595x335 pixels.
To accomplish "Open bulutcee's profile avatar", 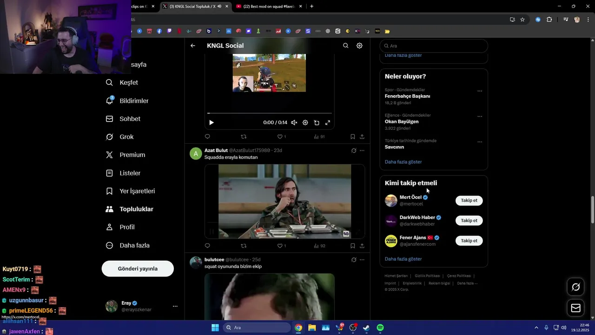I will click(196, 263).
